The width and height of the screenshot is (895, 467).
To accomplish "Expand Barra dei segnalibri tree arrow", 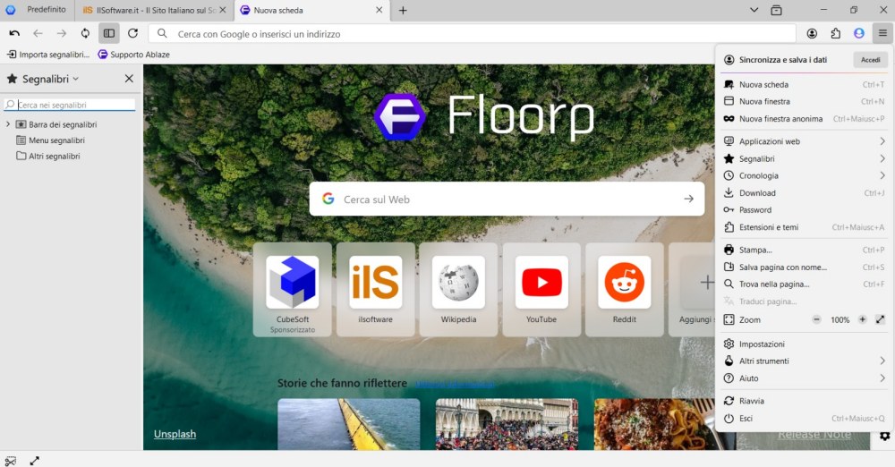I will pyautogui.click(x=8, y=124).
